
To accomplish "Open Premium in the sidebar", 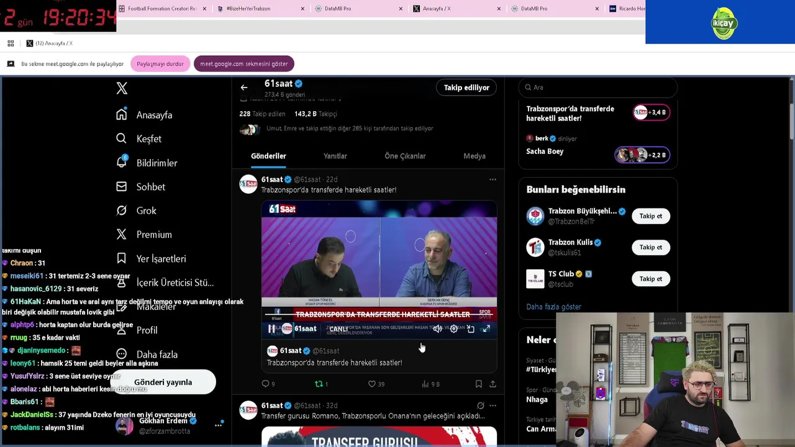I will 144,235.
